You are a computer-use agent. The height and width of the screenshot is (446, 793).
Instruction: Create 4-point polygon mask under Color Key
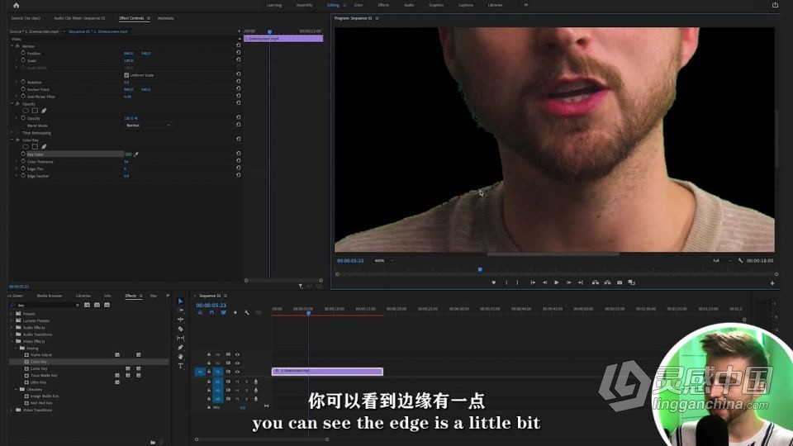[35, 147]
